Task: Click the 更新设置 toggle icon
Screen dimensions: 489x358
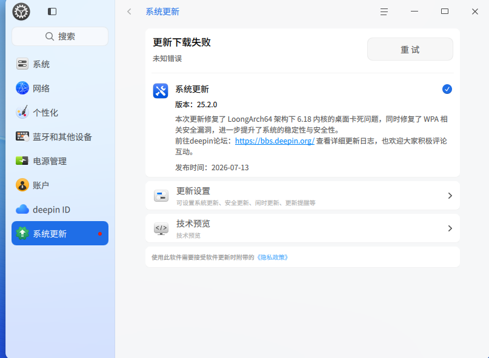Action: coord(161,196)
